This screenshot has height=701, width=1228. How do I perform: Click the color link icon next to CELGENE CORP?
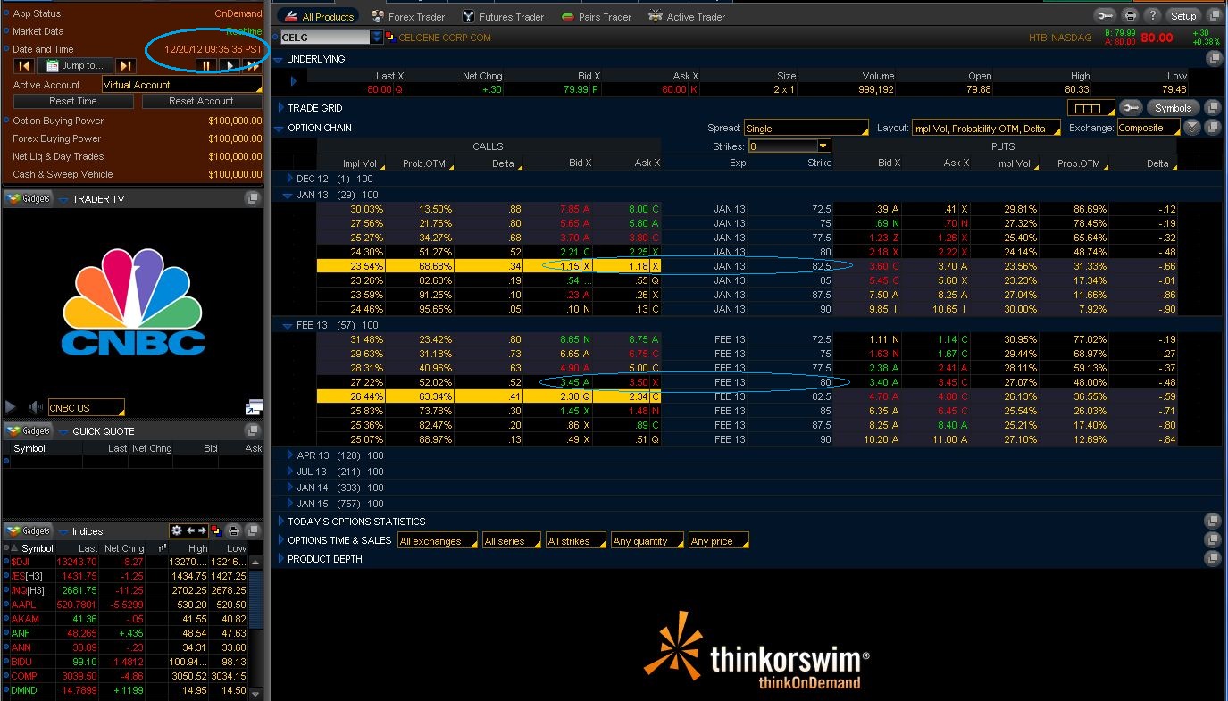(390, 38)
